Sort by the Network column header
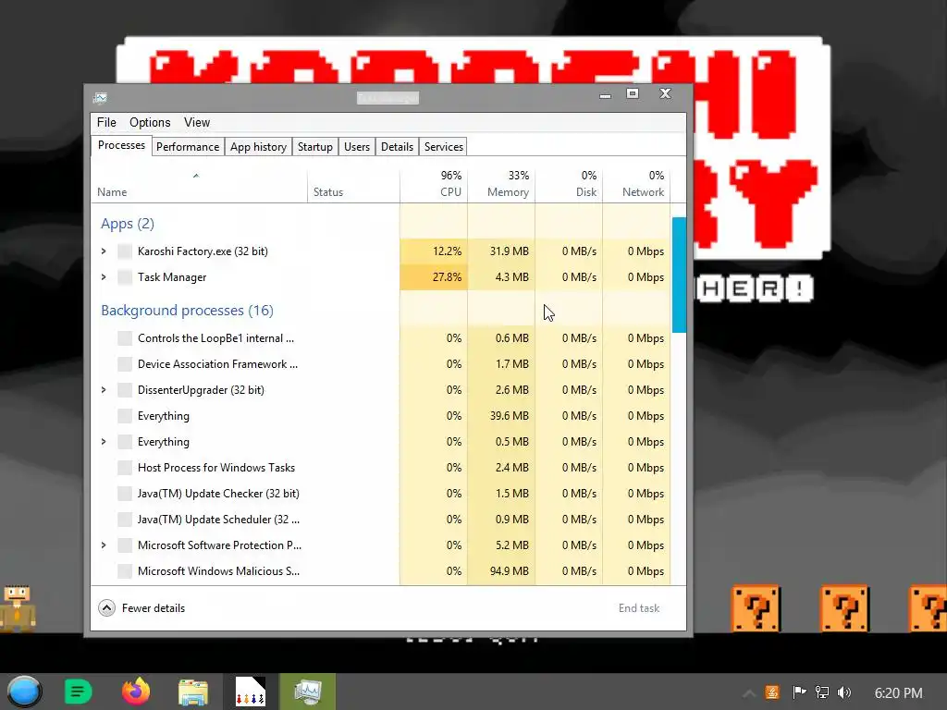 (636, 184)
